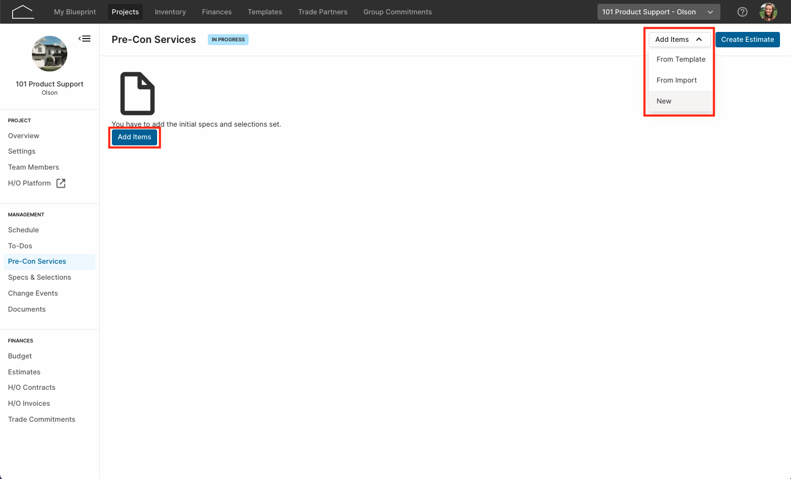Viewport: 791px width, 479px height.
Task: Click the Create Estimate button
Action: (x=747, y=40)
